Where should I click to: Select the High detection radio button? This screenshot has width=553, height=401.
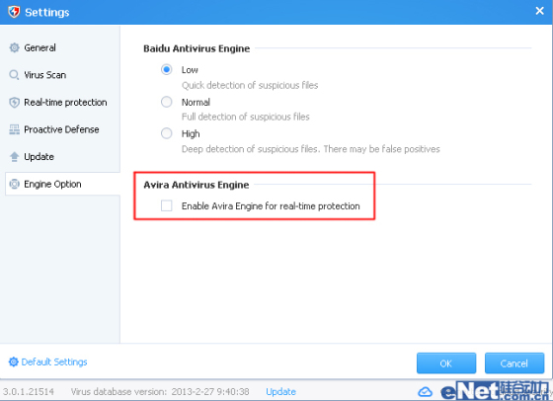167,133
